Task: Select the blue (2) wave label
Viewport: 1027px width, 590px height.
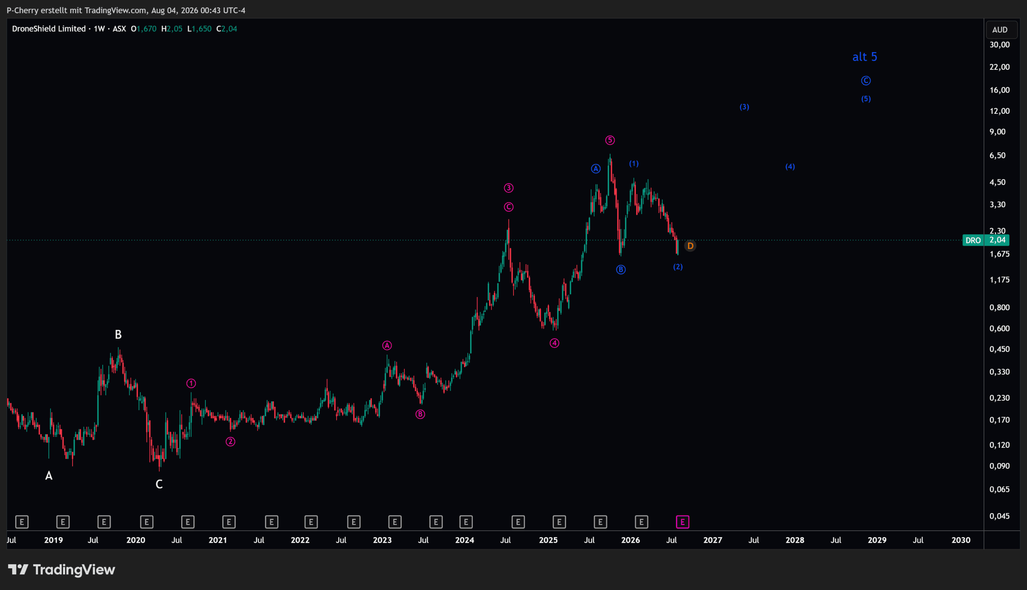Action: pos(678,267)
